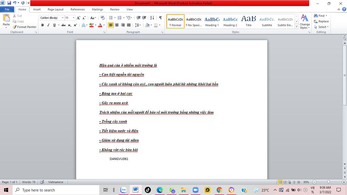Open the font name Calibri dropdown
Screen dimensions: 347x195
tap(63, 18)
